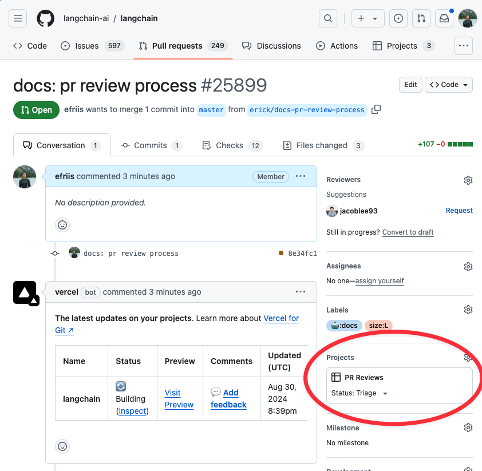Open the Code dropdown button

pos(449,85)
